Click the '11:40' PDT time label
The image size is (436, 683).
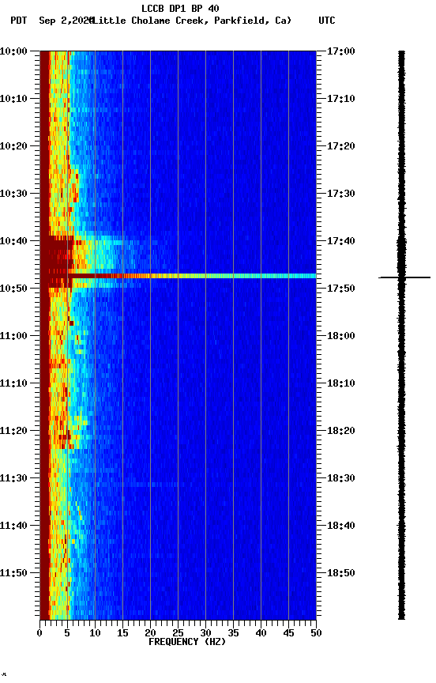[x=13, y=526]
